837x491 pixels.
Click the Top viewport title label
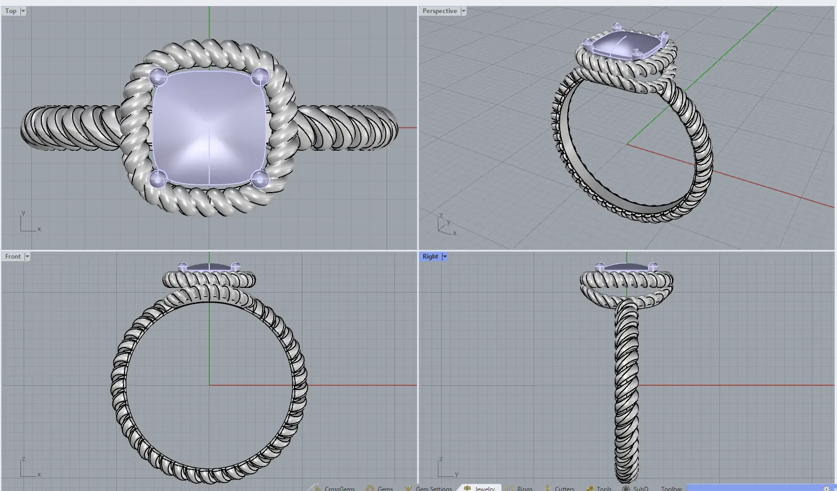(10, 11)
